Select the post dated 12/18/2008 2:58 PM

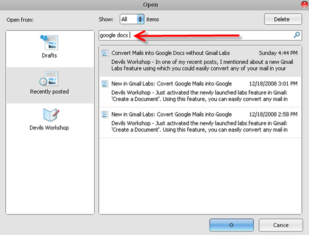pos(200,123)
